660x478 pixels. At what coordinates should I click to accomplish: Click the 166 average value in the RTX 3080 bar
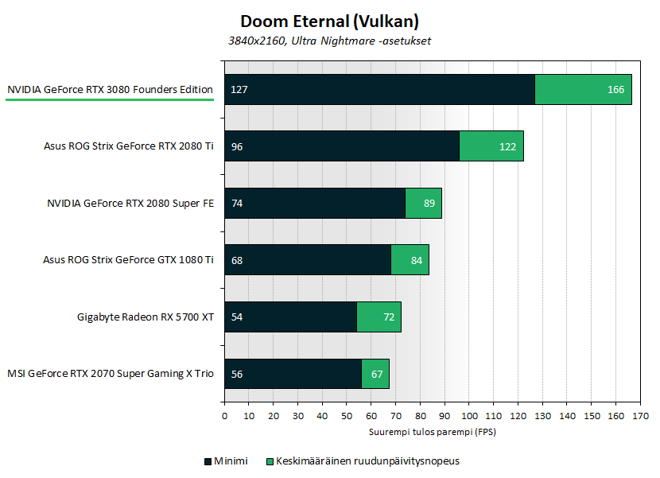point(615,90)
